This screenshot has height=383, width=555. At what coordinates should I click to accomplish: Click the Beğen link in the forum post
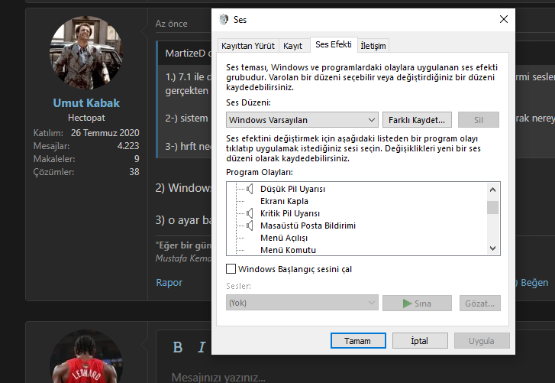tap(534, 282)
